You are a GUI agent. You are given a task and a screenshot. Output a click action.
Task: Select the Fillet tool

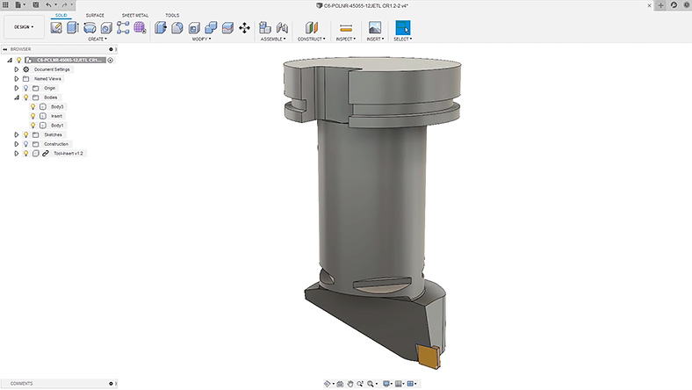(x=177, y=28)
